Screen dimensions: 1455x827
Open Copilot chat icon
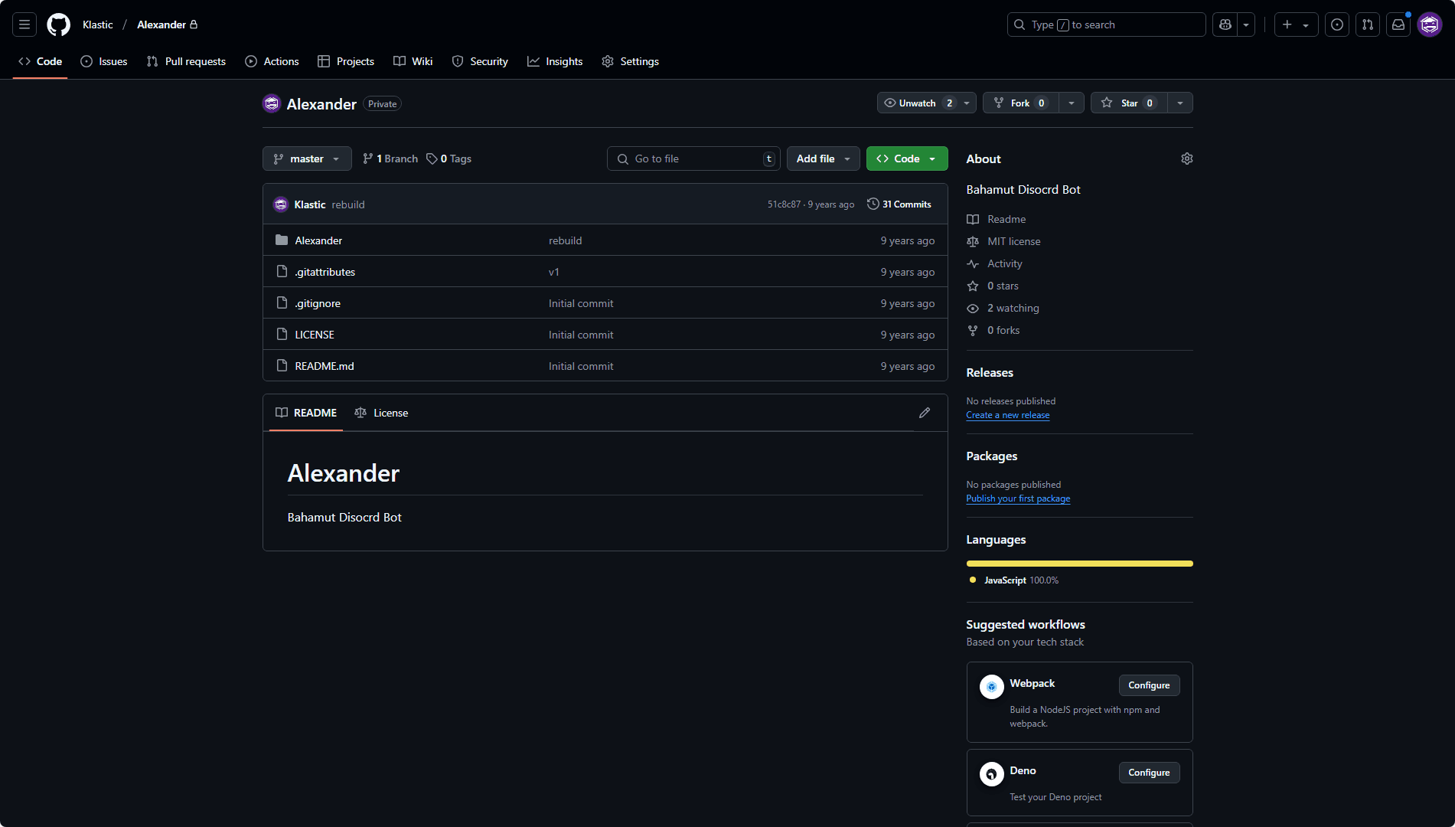coord(1225,25)
